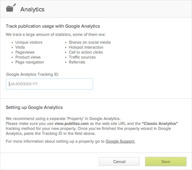Click the 'Pageviews' list item

pyautogui.click(x=25, y=52)
